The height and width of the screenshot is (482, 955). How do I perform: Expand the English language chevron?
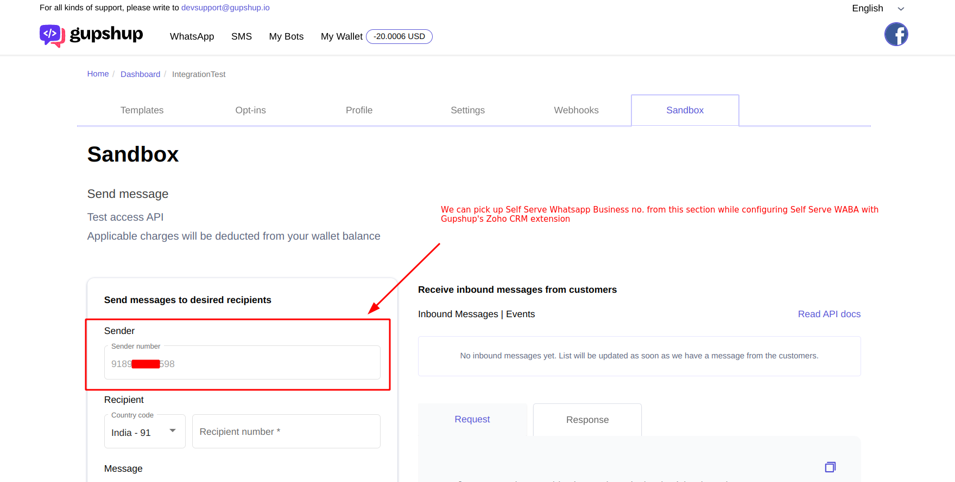[x=901, y=9]
